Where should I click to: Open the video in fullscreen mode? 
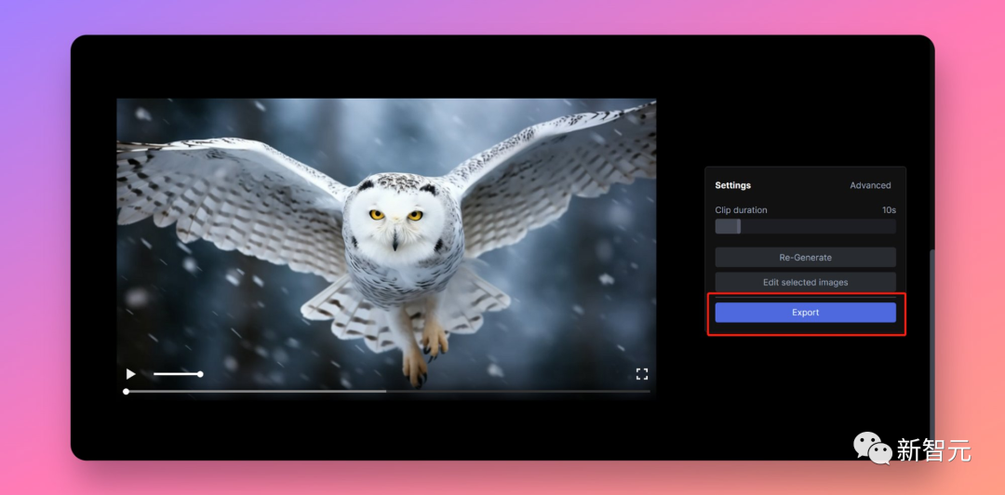[x=641, y=374]
